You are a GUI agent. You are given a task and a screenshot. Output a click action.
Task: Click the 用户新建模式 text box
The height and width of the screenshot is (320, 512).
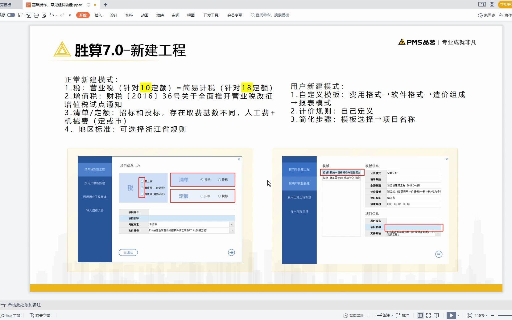[378, 103]
